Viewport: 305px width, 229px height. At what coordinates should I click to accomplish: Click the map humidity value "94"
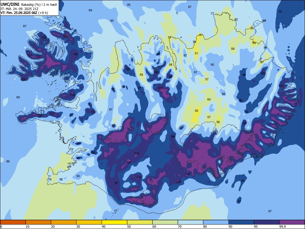(243, 180)
